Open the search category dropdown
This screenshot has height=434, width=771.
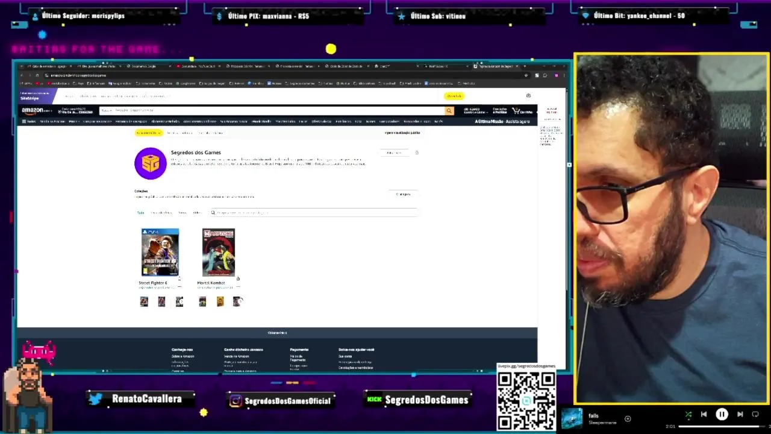[106, 111]
